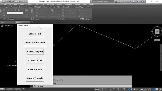
Task: Open the WCS dropdown below ViewCube
Action: pos(157,40)
